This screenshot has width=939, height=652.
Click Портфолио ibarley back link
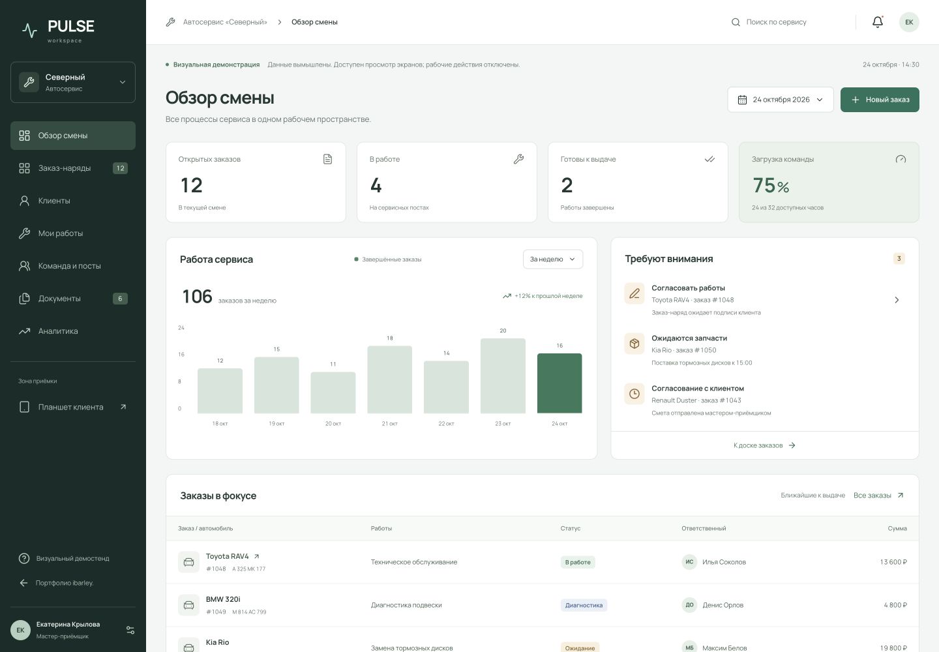[x=56, y=583]
